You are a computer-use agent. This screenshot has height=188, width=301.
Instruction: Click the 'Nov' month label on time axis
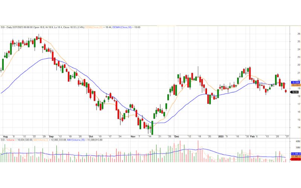click(133, 136)
